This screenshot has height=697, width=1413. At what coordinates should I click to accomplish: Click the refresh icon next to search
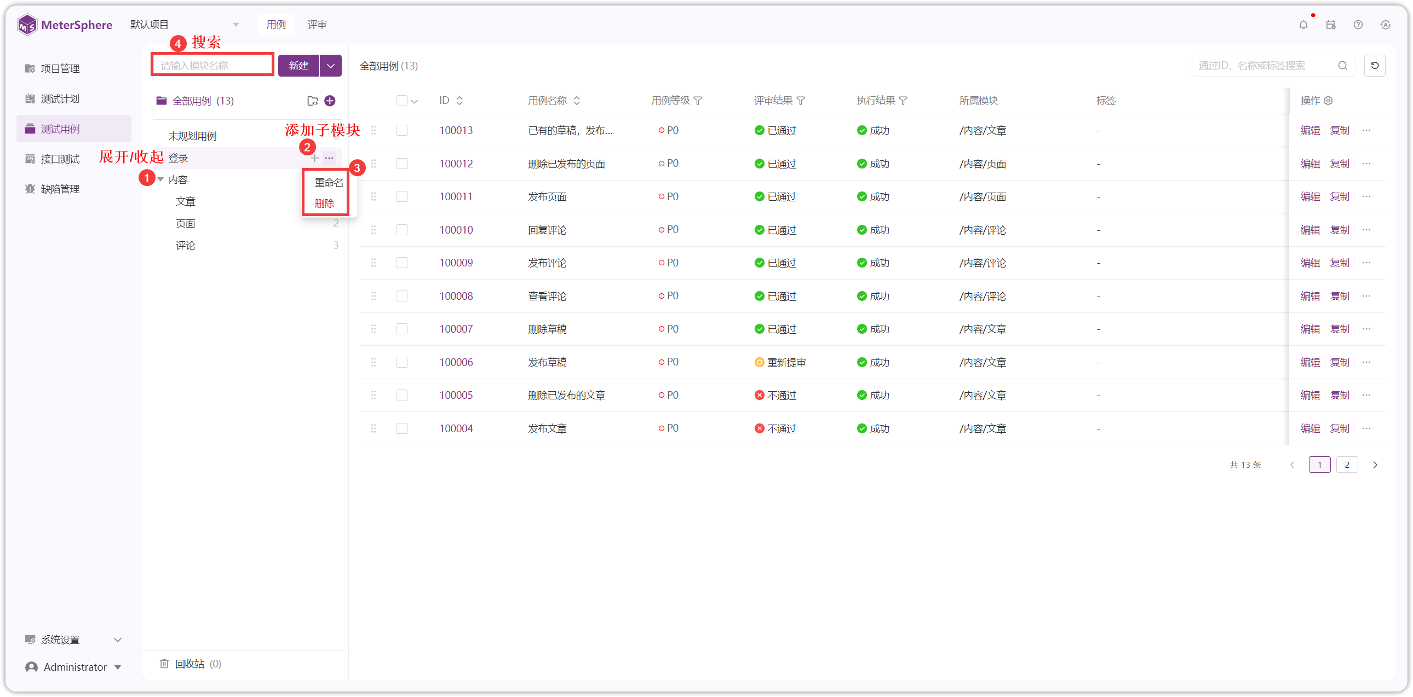(x=1375, y=66)
